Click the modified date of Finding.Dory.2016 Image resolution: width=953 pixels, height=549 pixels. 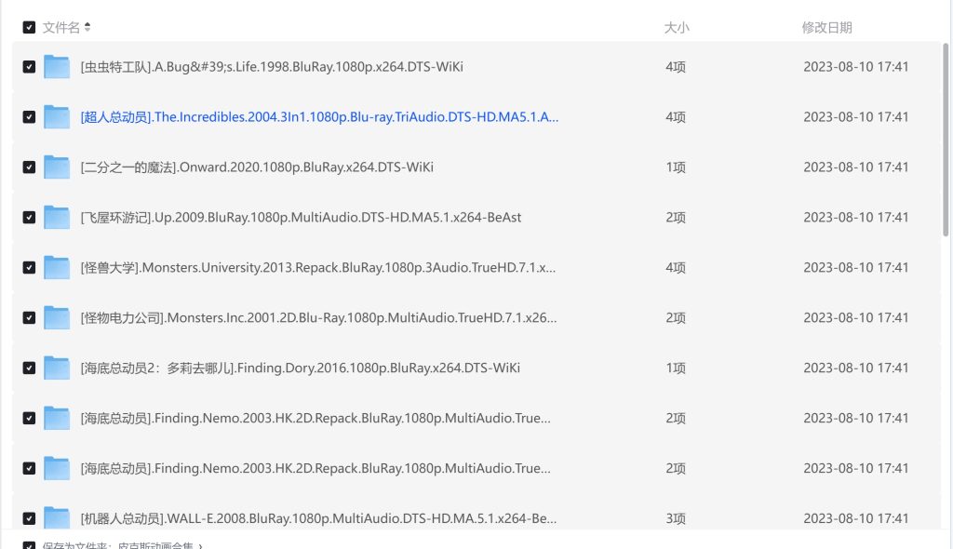point(856,368)
